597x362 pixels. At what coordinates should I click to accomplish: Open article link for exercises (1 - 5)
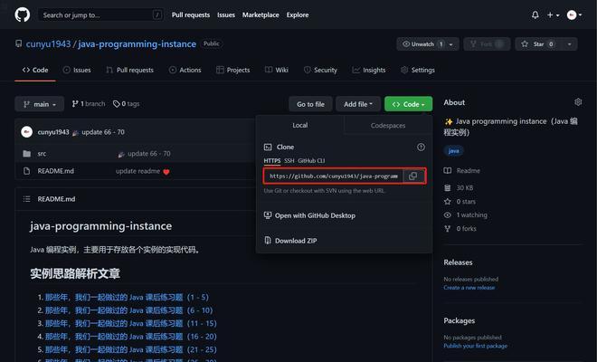(127, 297)
